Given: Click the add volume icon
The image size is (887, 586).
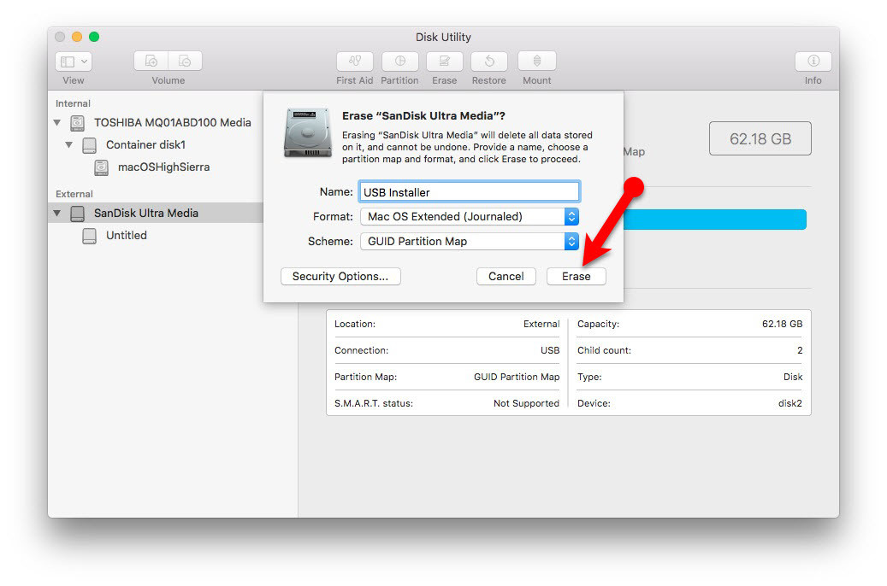Looking at the screenshot, I should (151, 61).
